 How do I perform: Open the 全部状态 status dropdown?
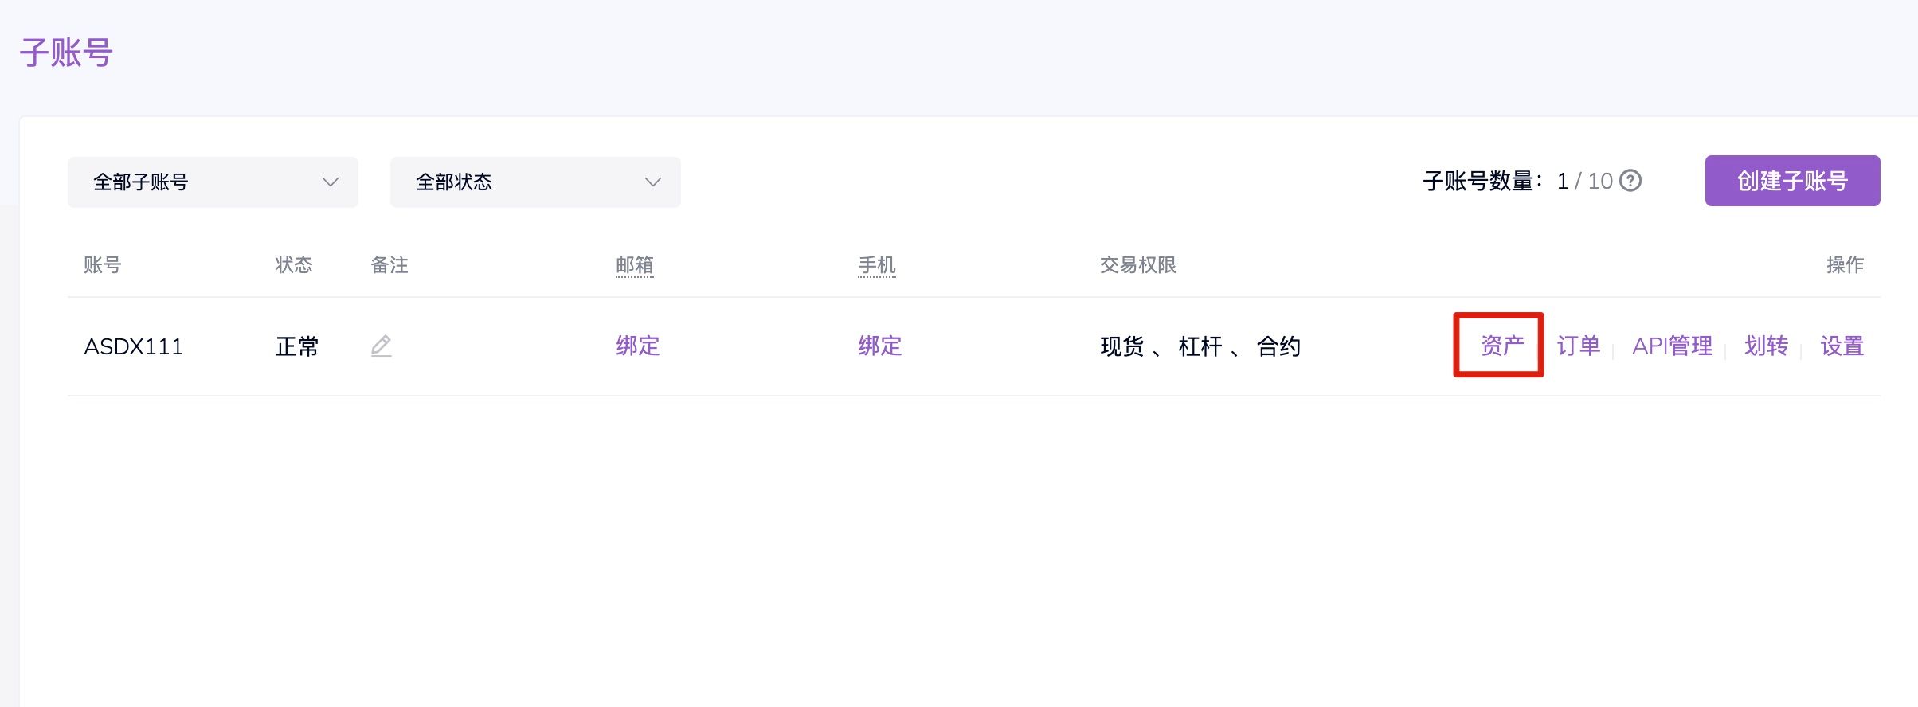(535, 182)
